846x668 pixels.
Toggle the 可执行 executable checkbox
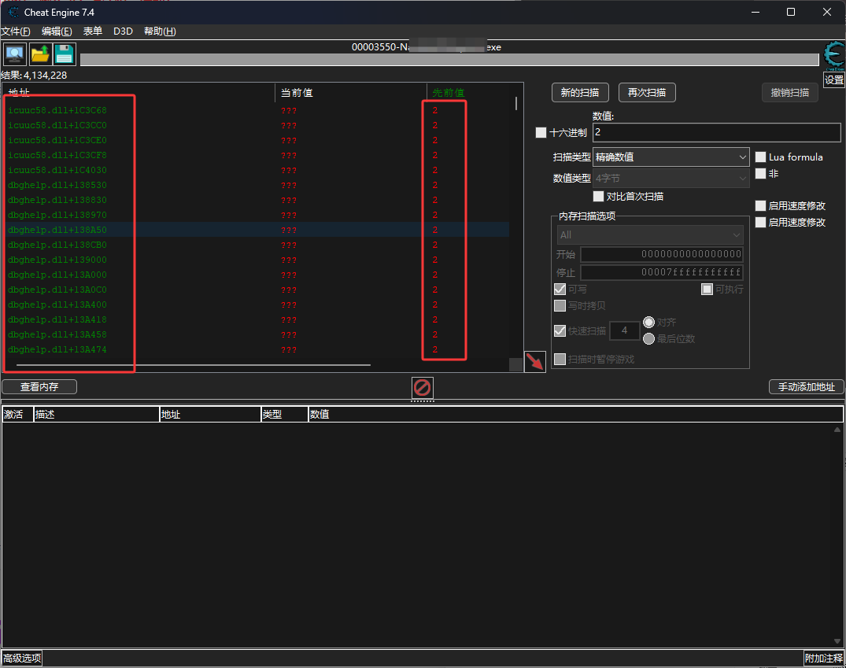click(707, 290)
